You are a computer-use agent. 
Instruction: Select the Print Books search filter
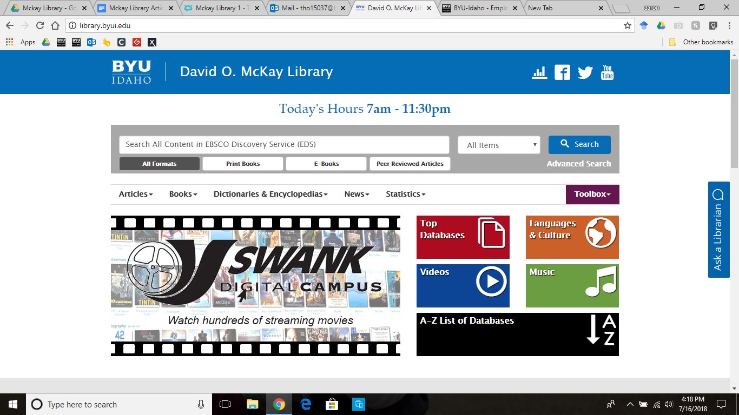tap(243, 164)
